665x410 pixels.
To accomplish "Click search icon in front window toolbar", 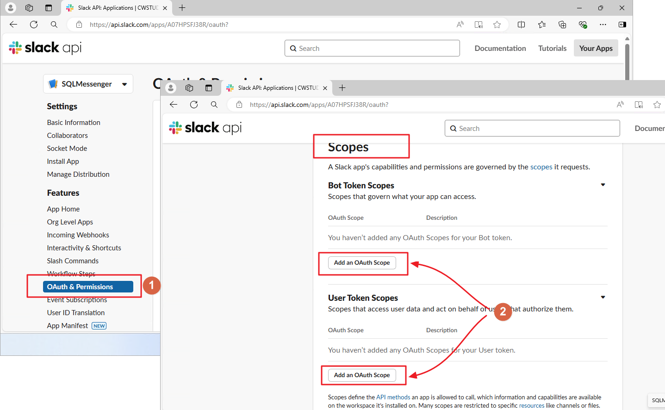I will click(x=214, y=105).
